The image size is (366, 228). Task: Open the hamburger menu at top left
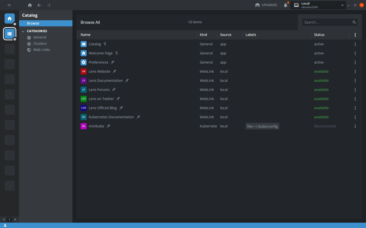click(x=9, y=5)
